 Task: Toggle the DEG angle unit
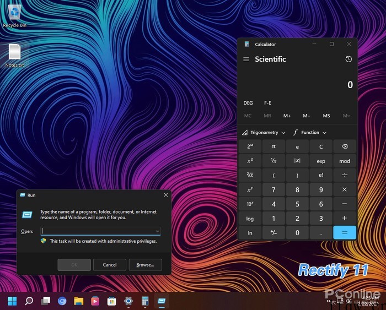point(248,103)
